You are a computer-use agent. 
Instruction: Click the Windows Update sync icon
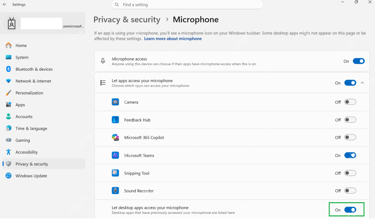[x=9, y=175]
